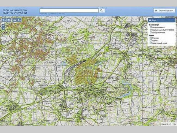The height and width of the screenshot is (133, 177).
Task: Click the Карта України logo link
Action: point(15,12)
